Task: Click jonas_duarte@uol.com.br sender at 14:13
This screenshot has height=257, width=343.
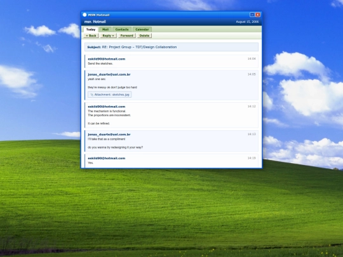Action: (109, 135)
